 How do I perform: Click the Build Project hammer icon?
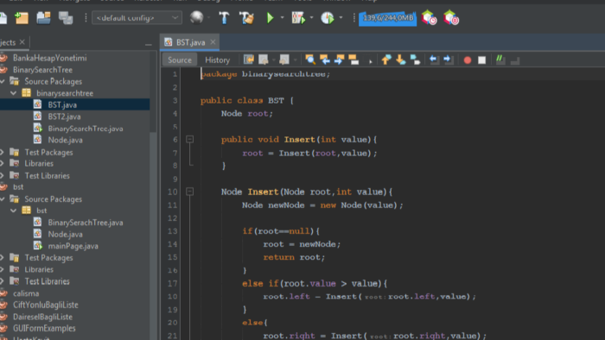pos(224,18)
